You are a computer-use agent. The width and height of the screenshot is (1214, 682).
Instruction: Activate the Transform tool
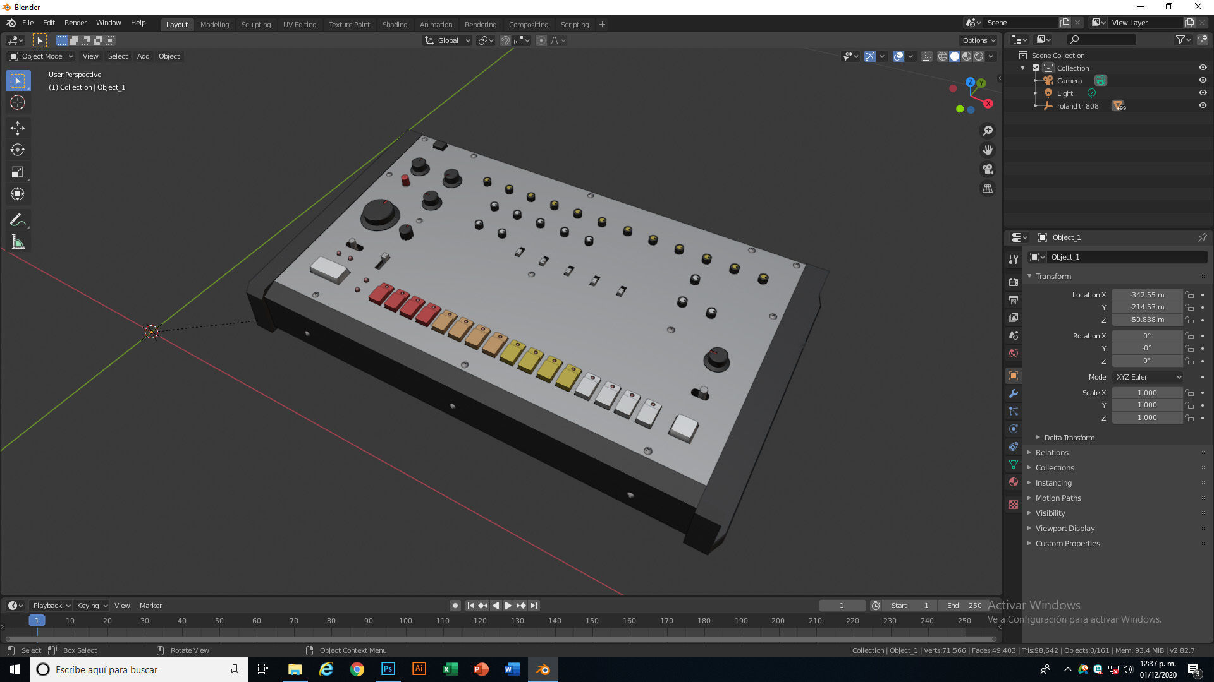tap(18, 194)
